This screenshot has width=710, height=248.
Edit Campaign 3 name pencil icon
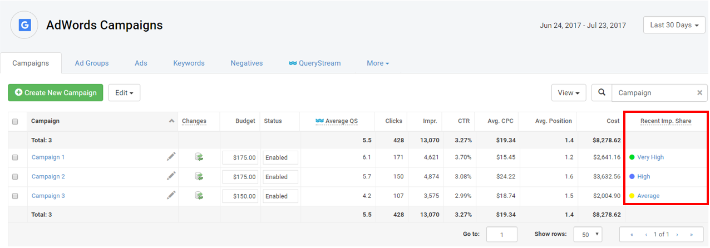coord(171,195)
